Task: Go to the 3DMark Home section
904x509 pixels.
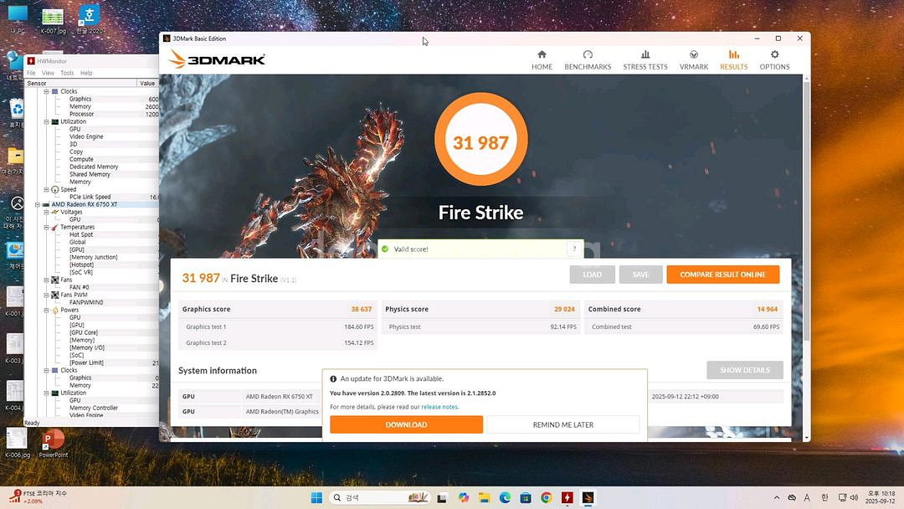Action: tap(542, 60)
